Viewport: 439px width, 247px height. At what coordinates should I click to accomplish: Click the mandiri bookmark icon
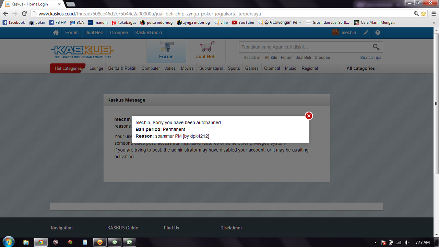point(90,22)
